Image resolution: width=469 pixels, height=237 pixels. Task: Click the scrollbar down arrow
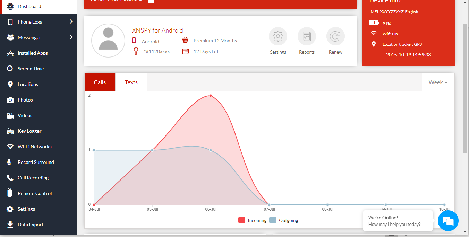465,231
